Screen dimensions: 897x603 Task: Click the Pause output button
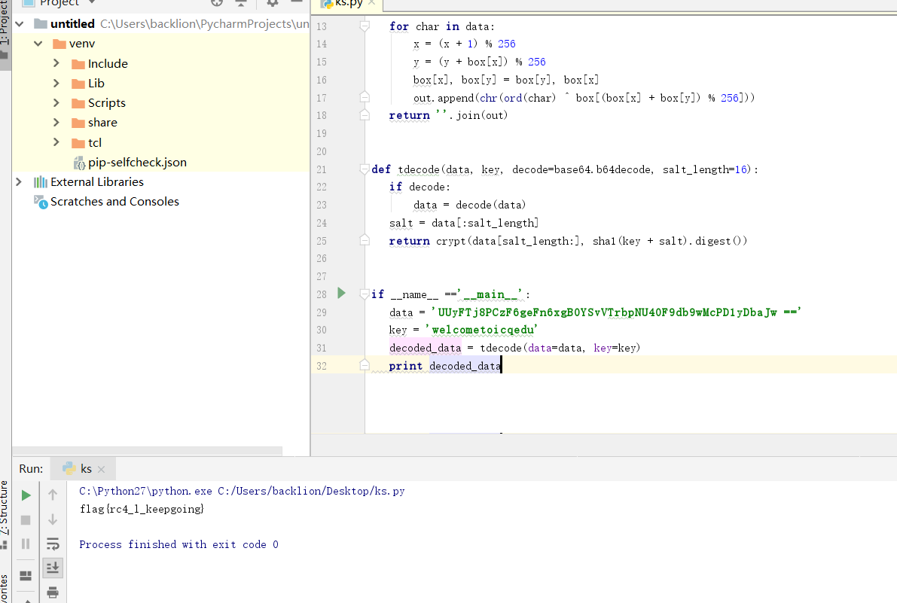point(26,544)
